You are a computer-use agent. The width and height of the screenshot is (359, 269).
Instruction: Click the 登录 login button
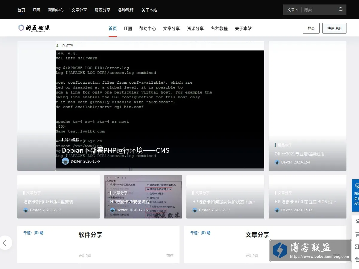(x=311, y=28)
